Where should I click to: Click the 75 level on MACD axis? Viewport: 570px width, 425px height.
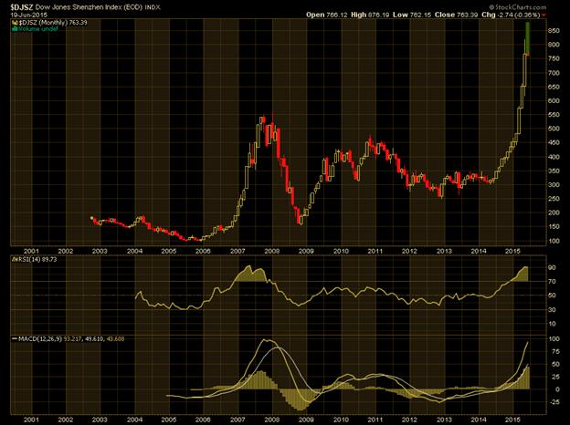[x=554, y=352]
